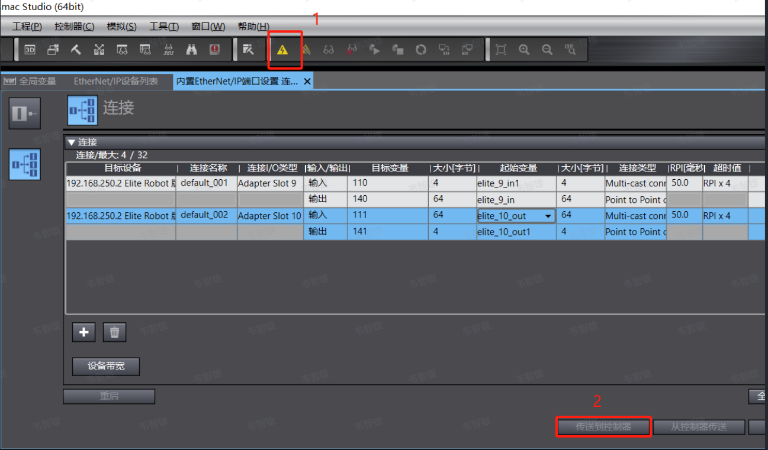Click the fit-to-window zoom toolbar icon

pos(501,50)
